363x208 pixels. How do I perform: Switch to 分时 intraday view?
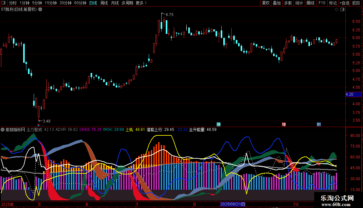click(13, 3)
